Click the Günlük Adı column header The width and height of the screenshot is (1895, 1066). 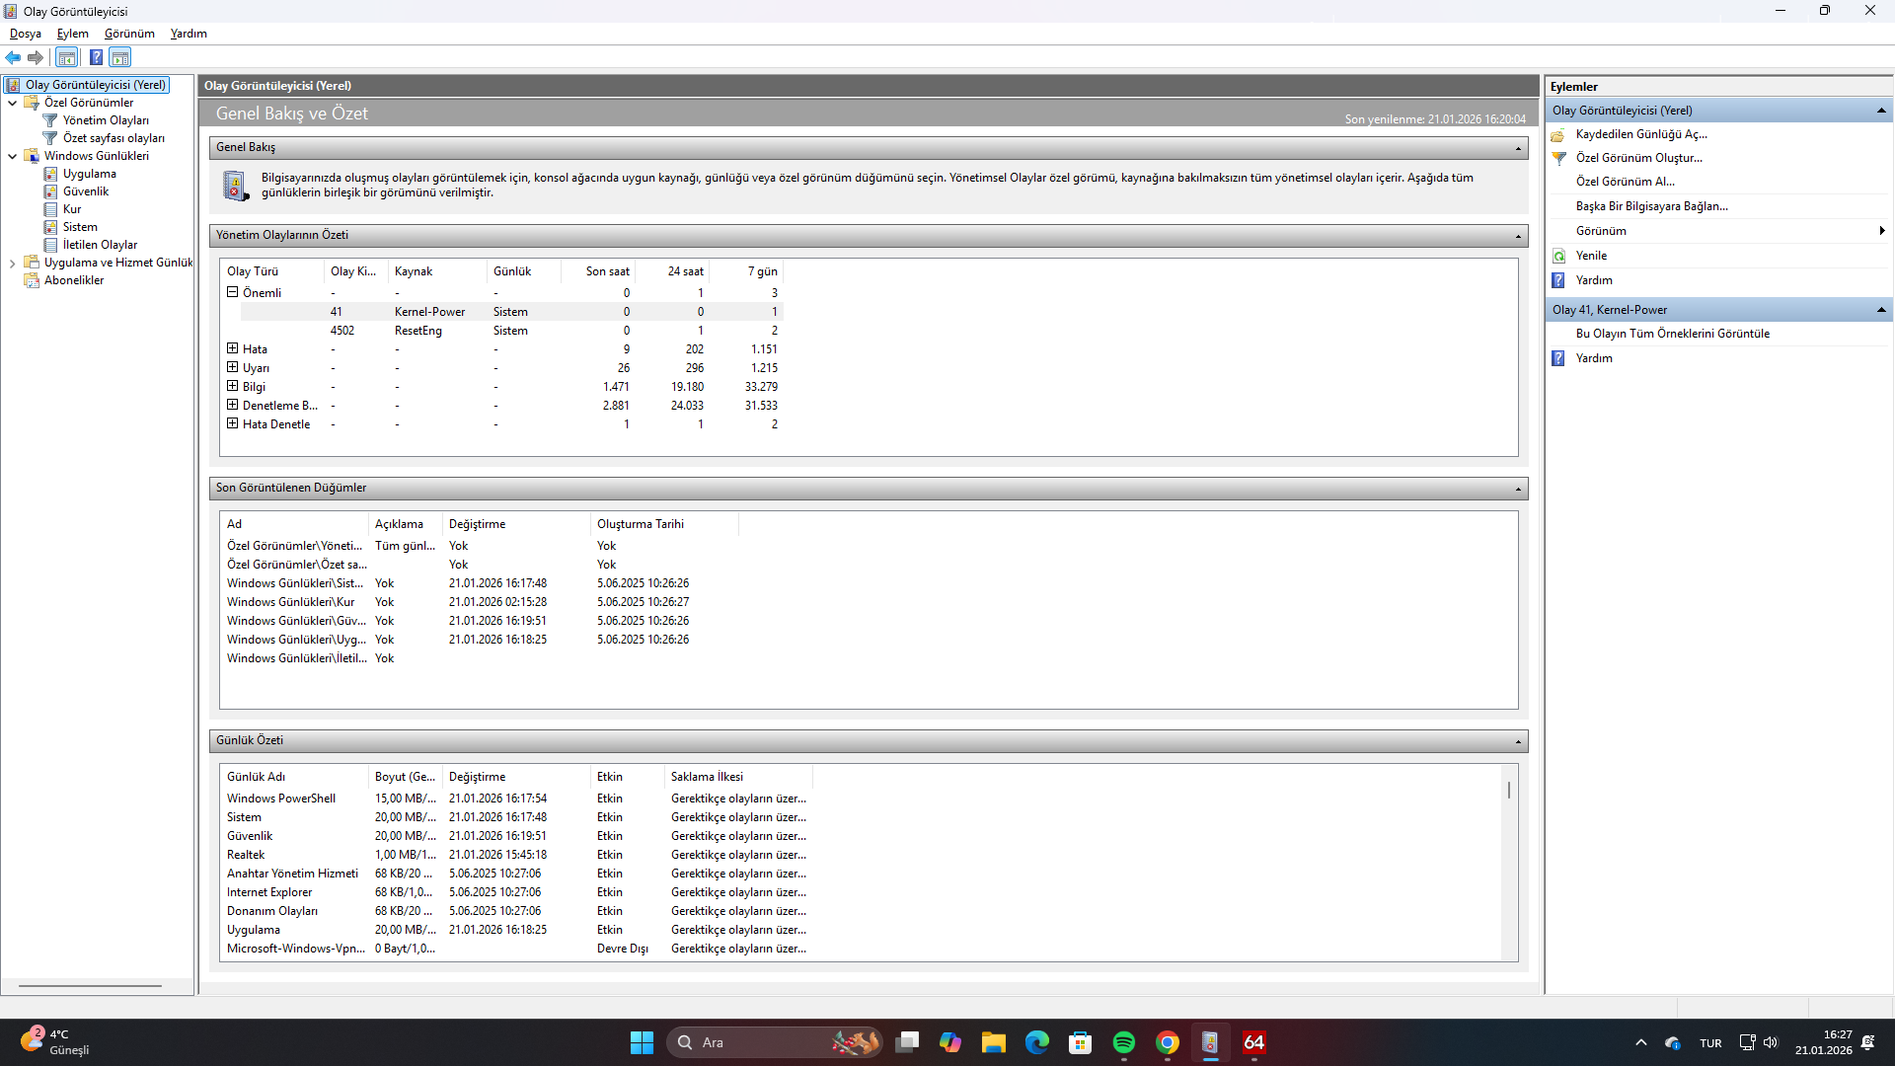coord(294,777)
